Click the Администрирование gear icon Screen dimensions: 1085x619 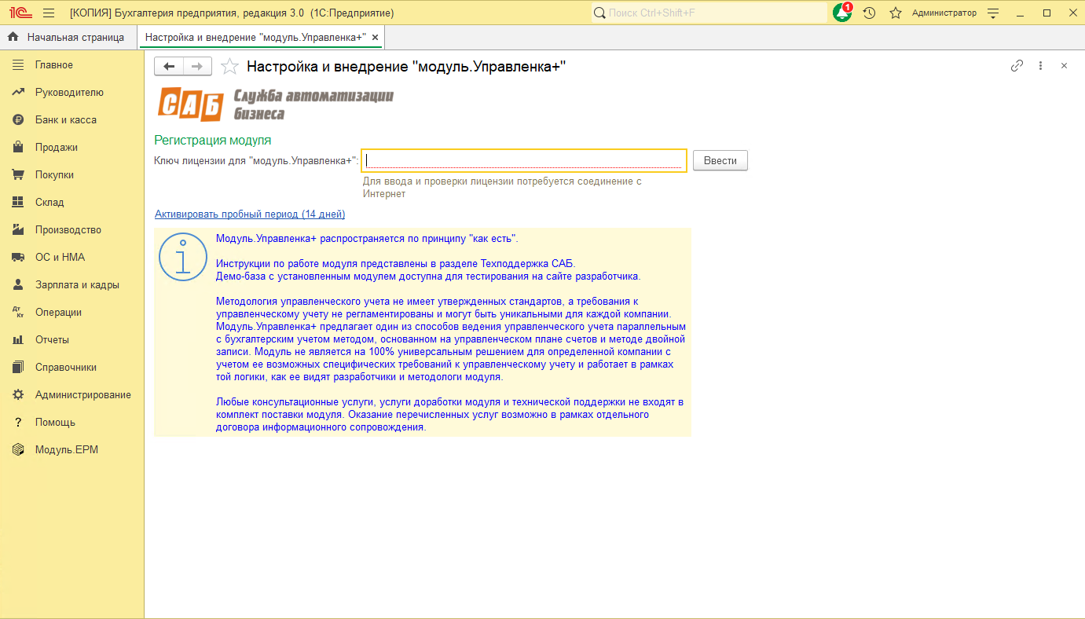18,395
